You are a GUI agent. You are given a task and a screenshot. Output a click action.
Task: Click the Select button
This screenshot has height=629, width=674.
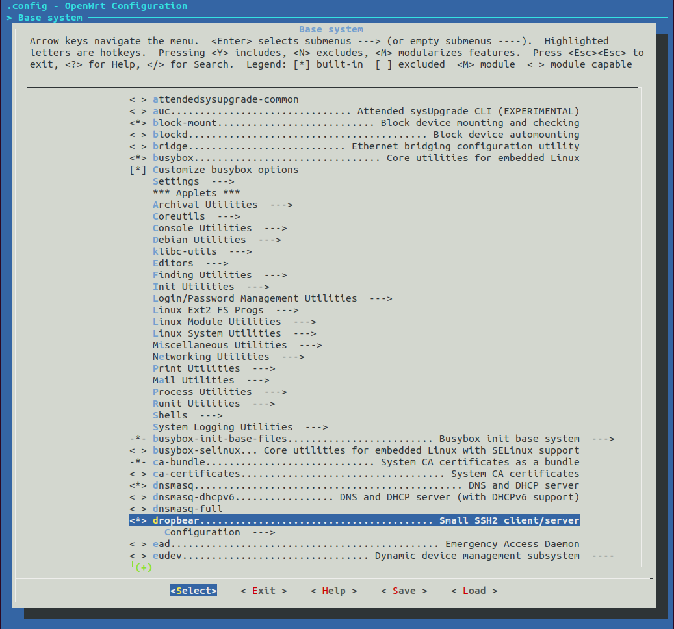(194, 591)
